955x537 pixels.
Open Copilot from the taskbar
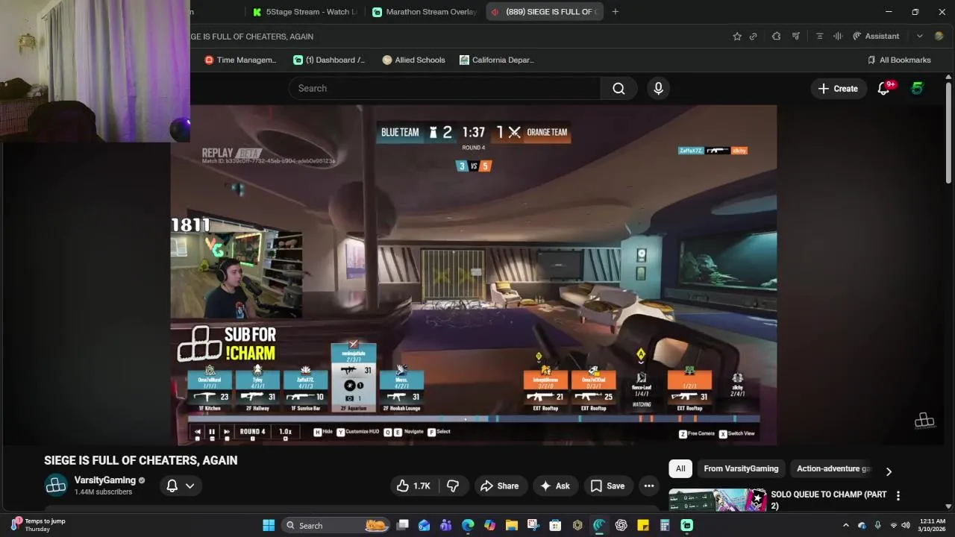(489, 525)
